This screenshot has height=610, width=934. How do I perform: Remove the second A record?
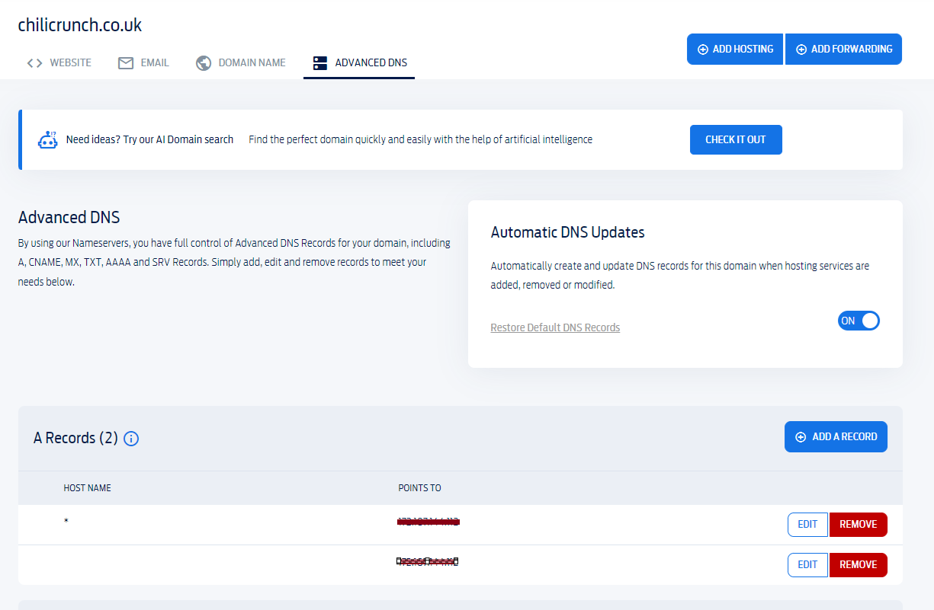[x=858, y=565]
